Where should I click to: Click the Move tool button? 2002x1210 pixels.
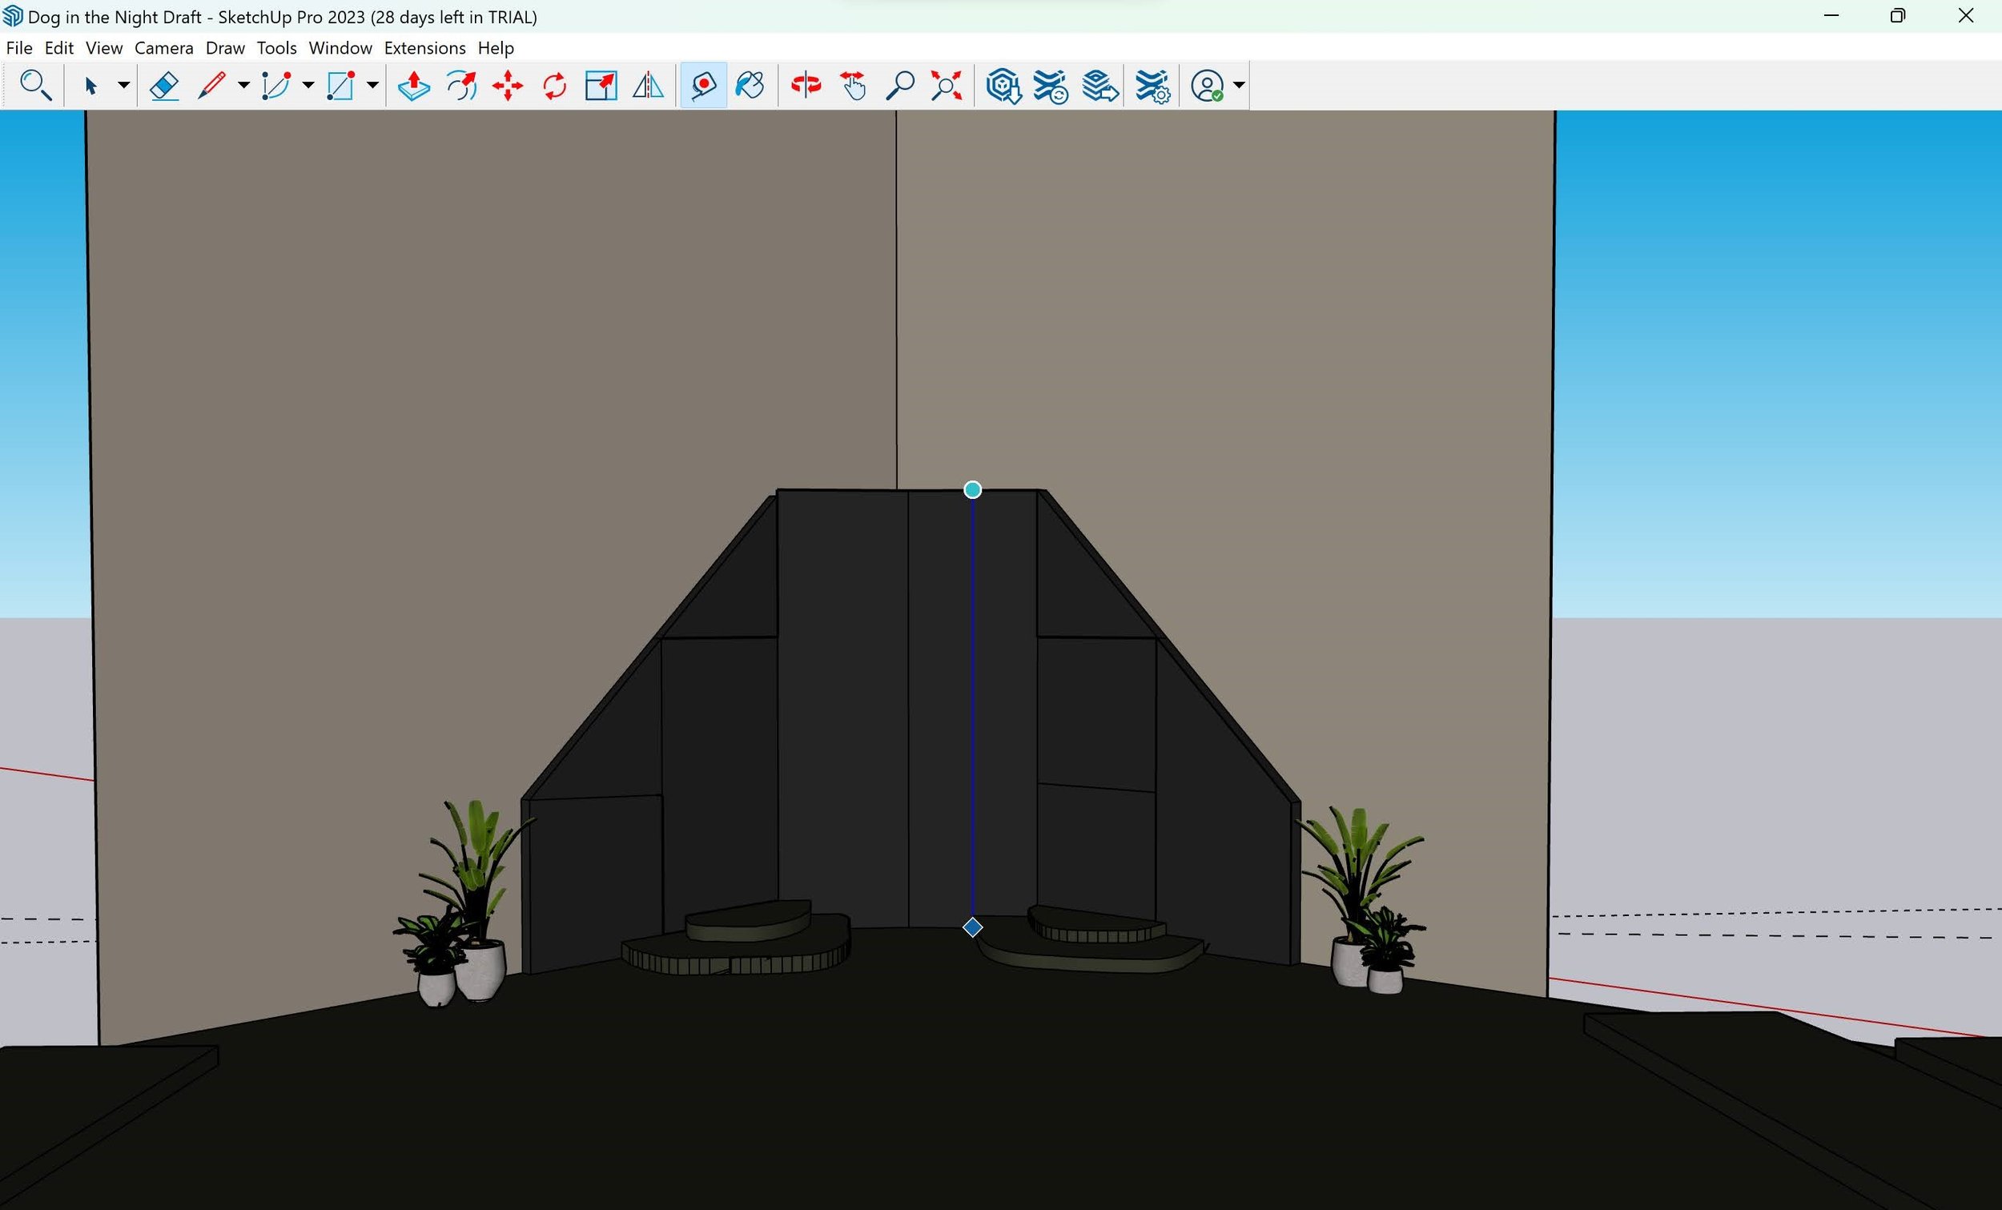click(x=508, y=85)
